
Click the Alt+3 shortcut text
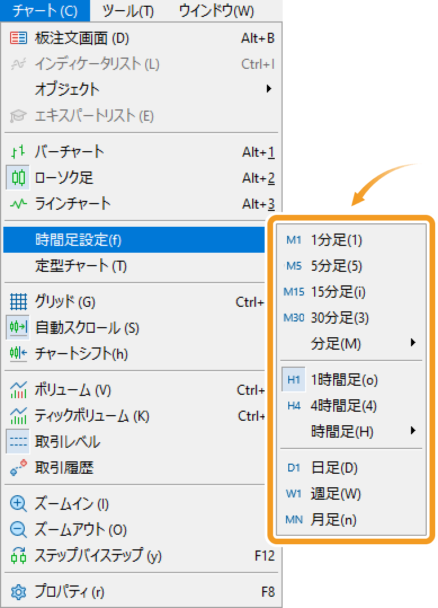point(258,204)
